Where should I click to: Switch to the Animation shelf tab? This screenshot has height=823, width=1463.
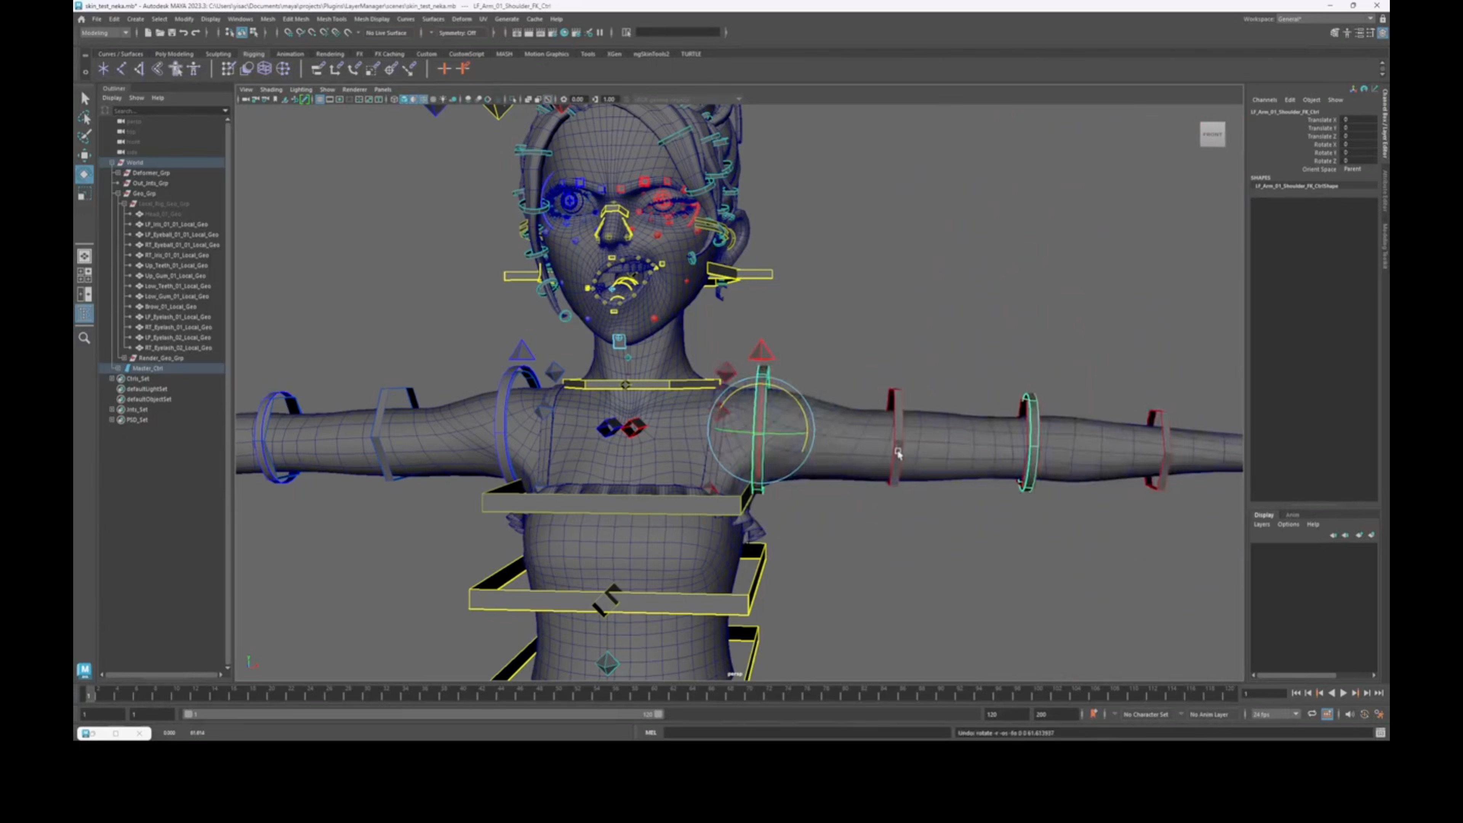click(290, 54)
